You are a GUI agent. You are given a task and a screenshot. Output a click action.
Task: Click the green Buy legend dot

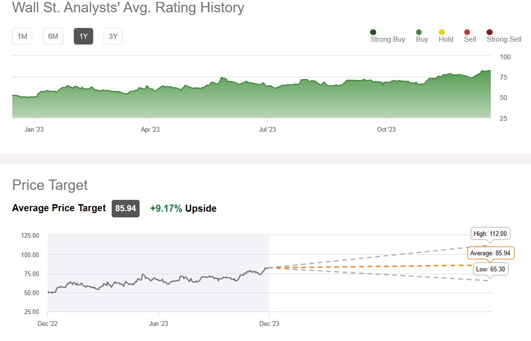[419, 32]
